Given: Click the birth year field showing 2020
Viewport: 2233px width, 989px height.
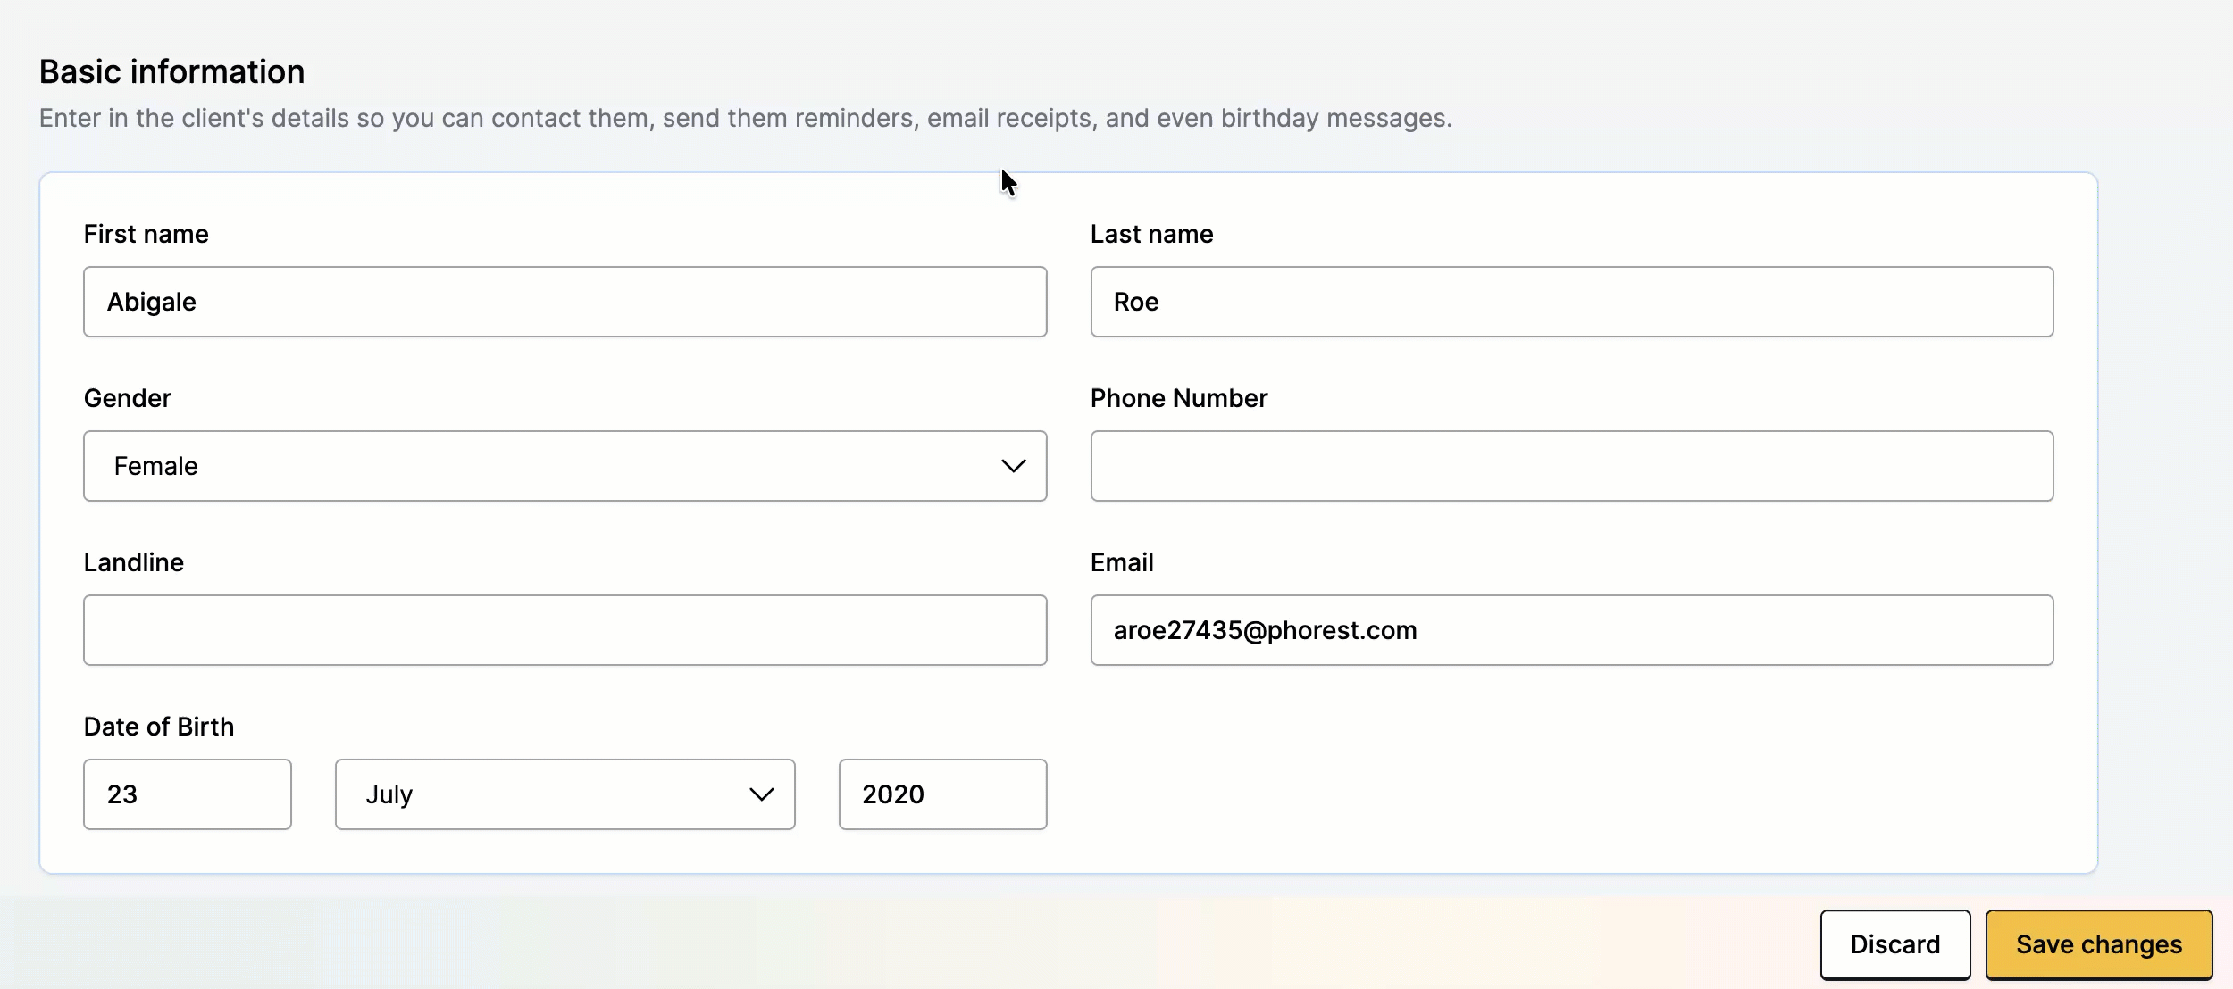Looking at the screenshot, I should click(942, 794).
